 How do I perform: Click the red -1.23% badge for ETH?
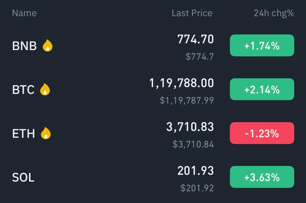262,133
